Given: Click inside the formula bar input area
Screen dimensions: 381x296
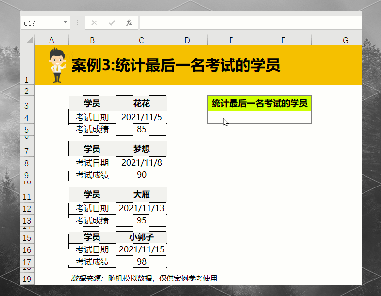Looking at the screenshot, I should tap(250, 23).
